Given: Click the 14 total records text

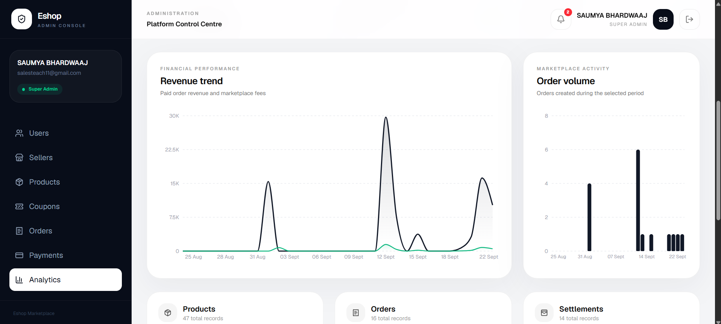Looking at the screenshot, I should (x=579, y=318).
